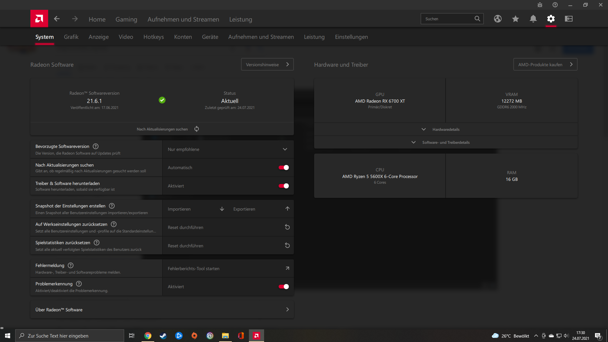The height and width of the screenshot is (342, 608).
Task: Click reset icon for Werkseinstellungen
Action: 287,227
